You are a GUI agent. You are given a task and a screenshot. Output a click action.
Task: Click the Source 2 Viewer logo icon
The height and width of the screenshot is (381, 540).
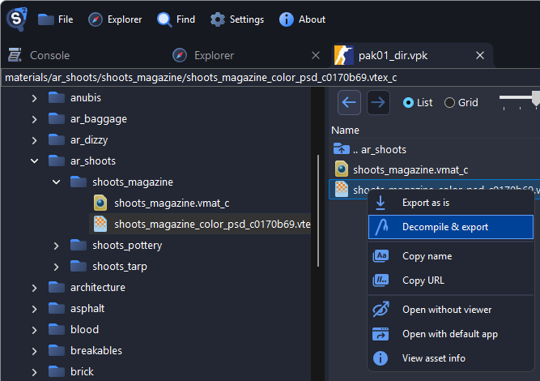16,19
